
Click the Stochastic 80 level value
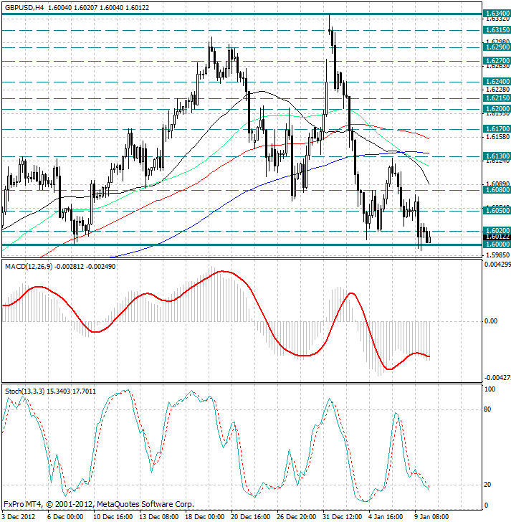[487, 409]
